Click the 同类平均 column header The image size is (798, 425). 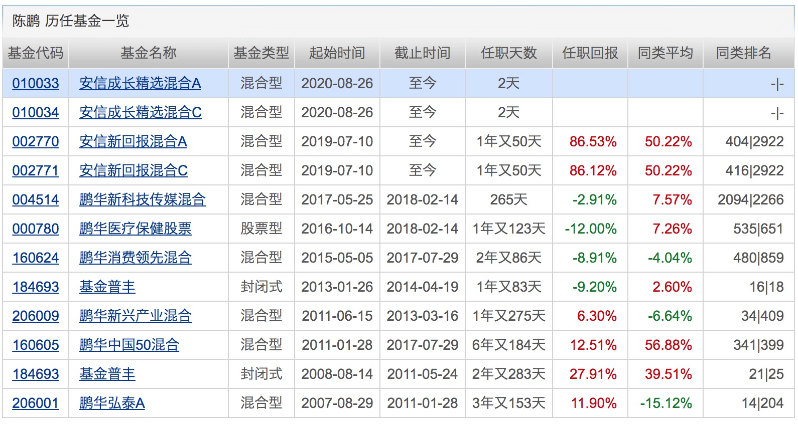(666, 53)
